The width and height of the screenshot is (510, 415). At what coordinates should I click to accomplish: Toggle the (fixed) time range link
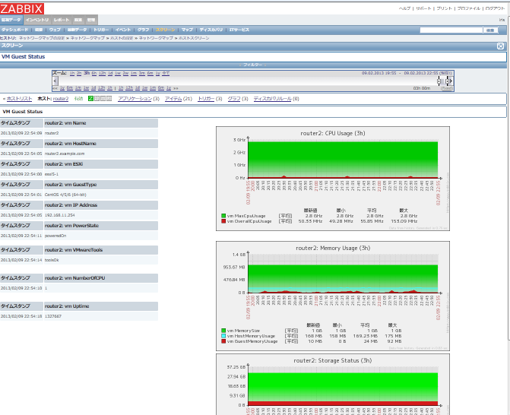[x=447, y=88]
